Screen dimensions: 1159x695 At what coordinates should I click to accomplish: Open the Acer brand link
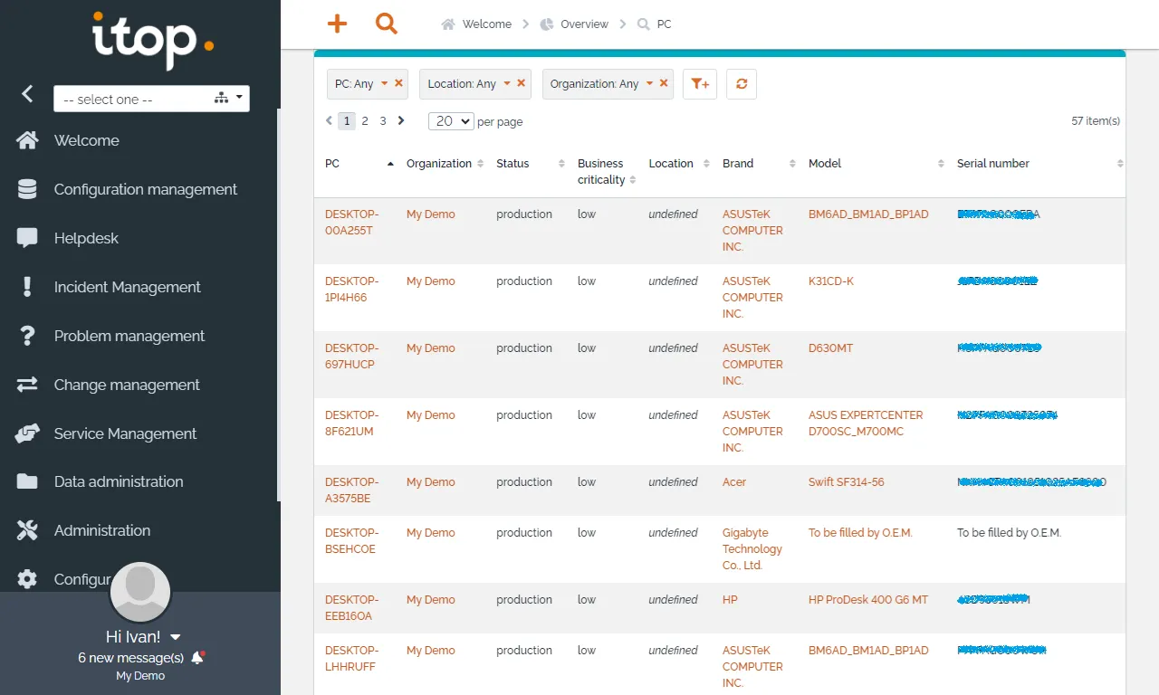(734, 482)
